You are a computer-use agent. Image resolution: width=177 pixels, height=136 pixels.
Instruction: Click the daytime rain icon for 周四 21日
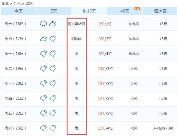[44, 98]
